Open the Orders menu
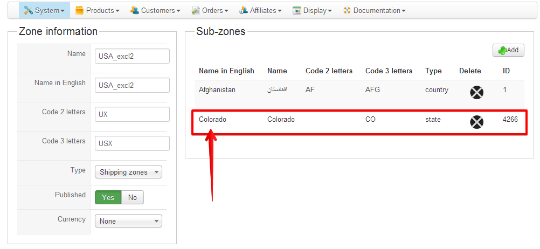Viewport: 540px width, 249px height. click(x=214, y=10)
